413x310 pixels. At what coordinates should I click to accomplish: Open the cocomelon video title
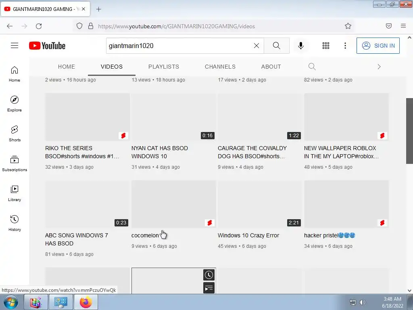pyautogui.click(x=145, y=235)
